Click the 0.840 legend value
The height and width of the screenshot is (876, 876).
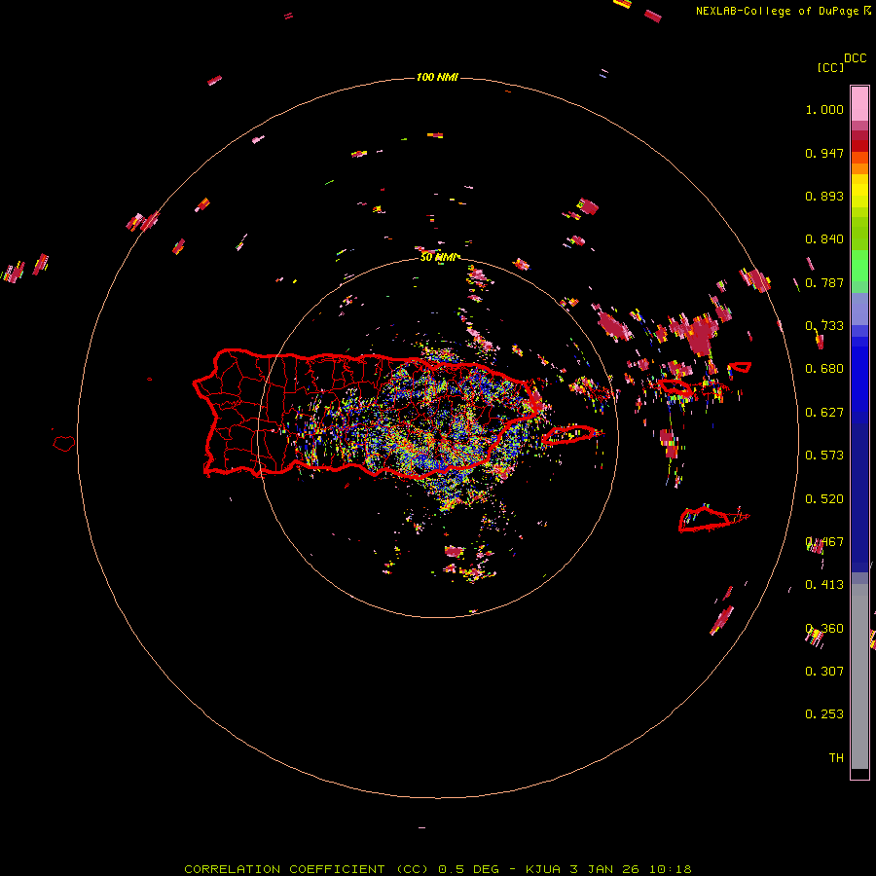[x=824, y=239]
